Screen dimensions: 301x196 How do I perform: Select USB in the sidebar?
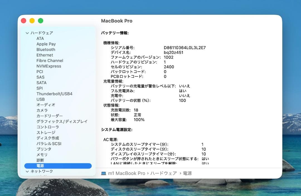click(41, 99)
